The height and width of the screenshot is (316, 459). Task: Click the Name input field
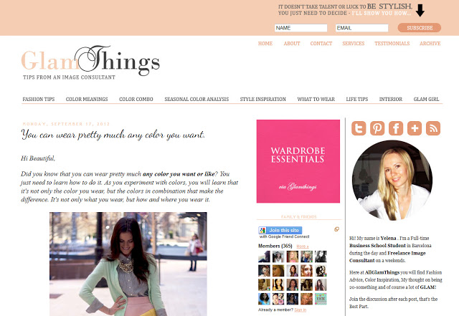301,28
